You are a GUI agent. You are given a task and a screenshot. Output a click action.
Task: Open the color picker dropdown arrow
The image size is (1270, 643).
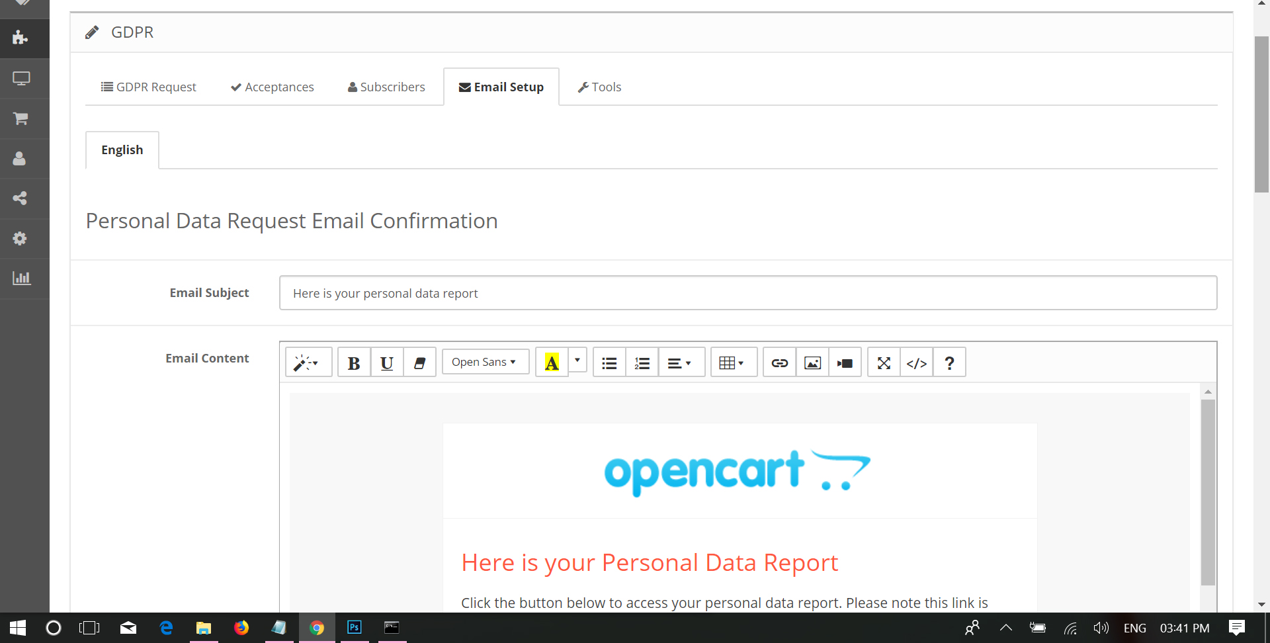[577, 361]
